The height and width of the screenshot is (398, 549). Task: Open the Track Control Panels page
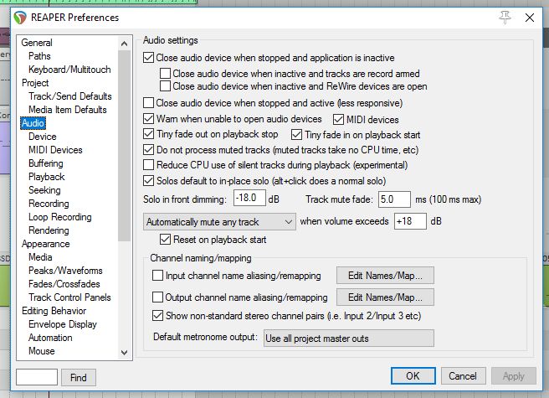click(69, 297)
